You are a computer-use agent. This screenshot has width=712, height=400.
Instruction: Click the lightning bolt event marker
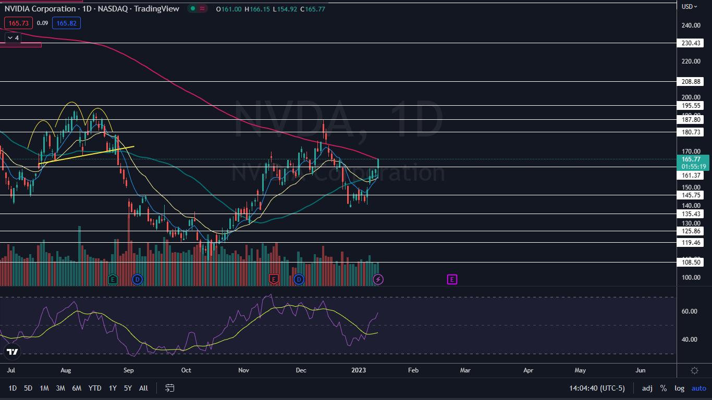(x=378, y=280)
